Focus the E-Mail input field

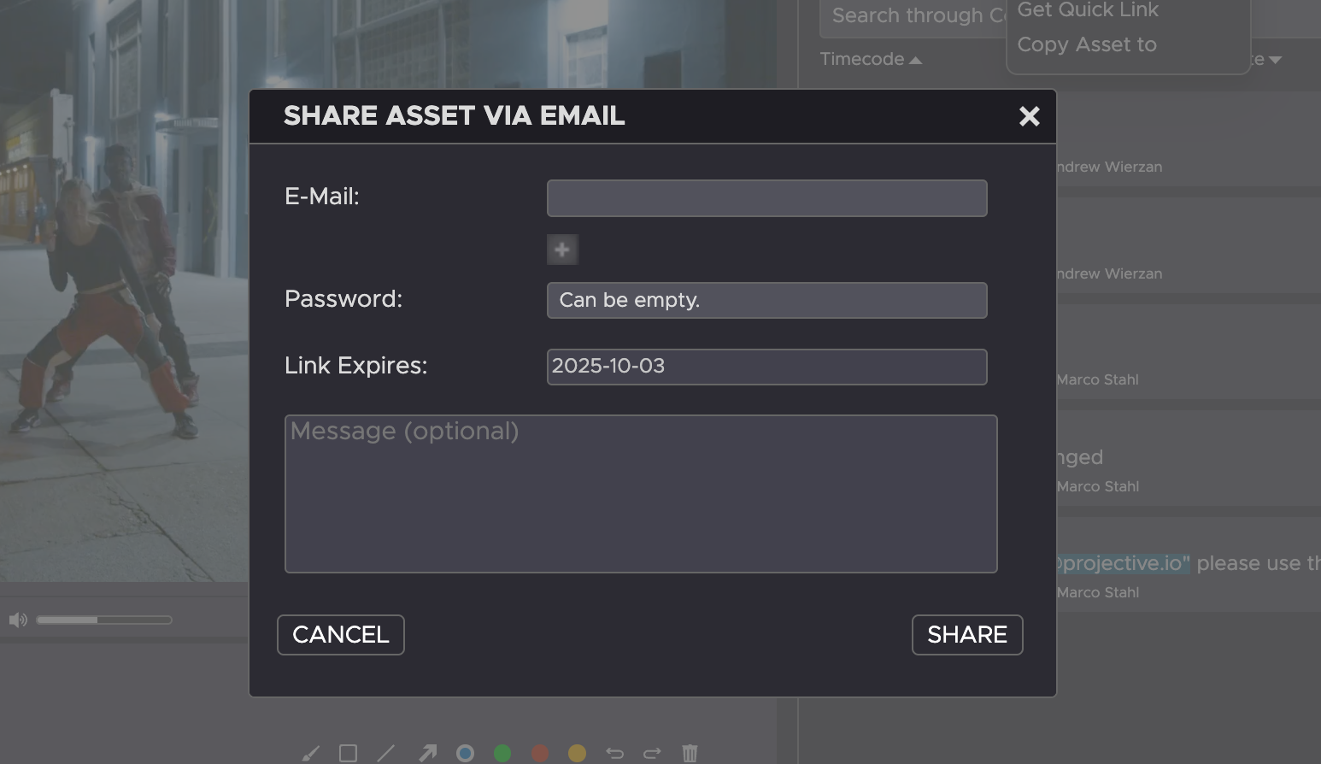click(x=766, y=198)
